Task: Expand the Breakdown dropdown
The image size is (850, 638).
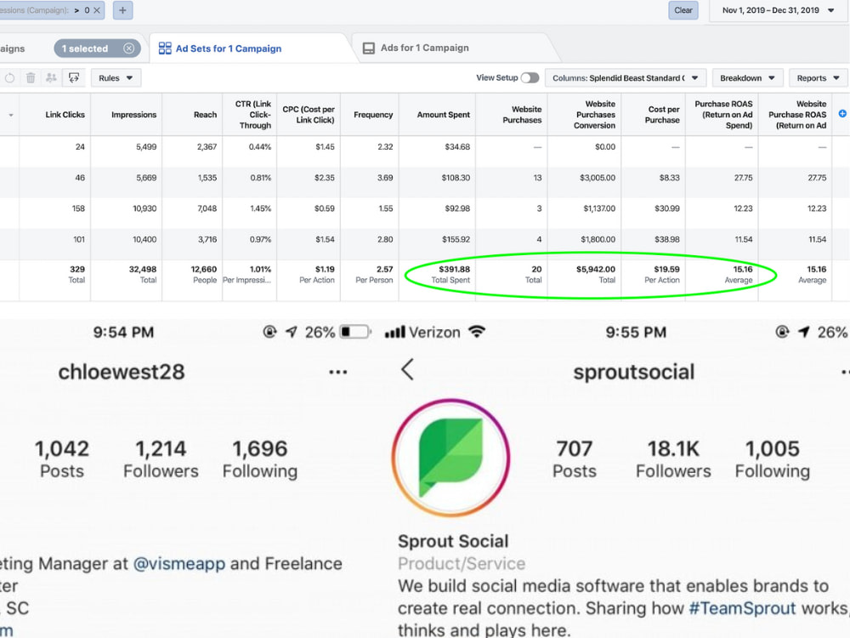Action: point(747,78)
